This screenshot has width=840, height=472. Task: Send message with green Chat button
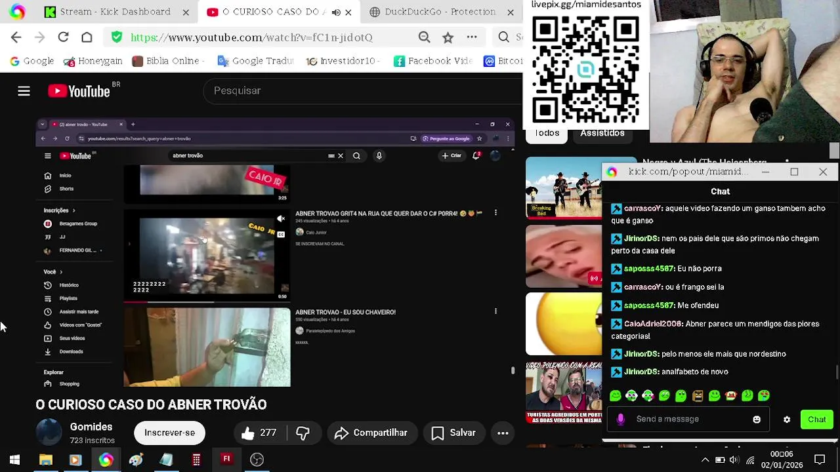point(817,420)
